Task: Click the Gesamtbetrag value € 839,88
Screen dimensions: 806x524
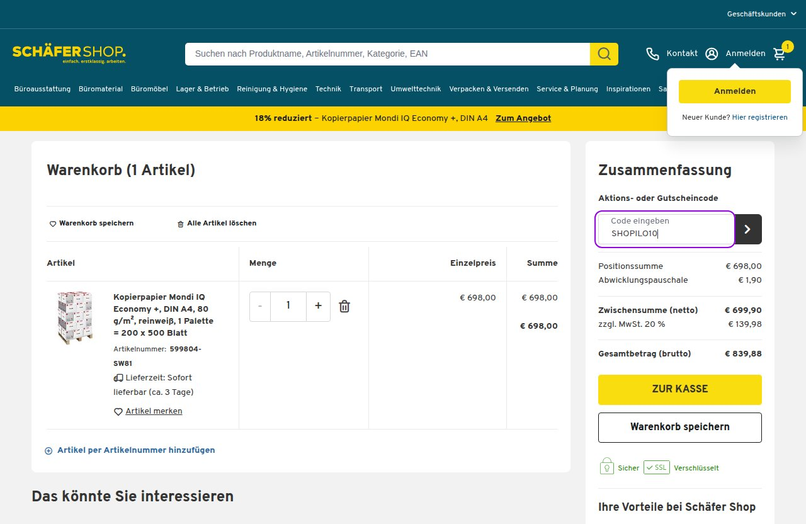Action: click(743, 354)
